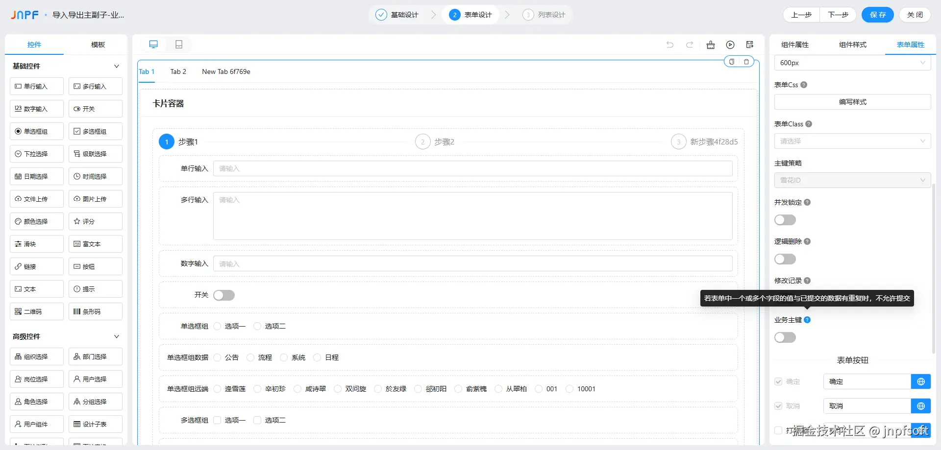
Task: Toggle the 开关 switch in the form
Action: click(224, 295)
